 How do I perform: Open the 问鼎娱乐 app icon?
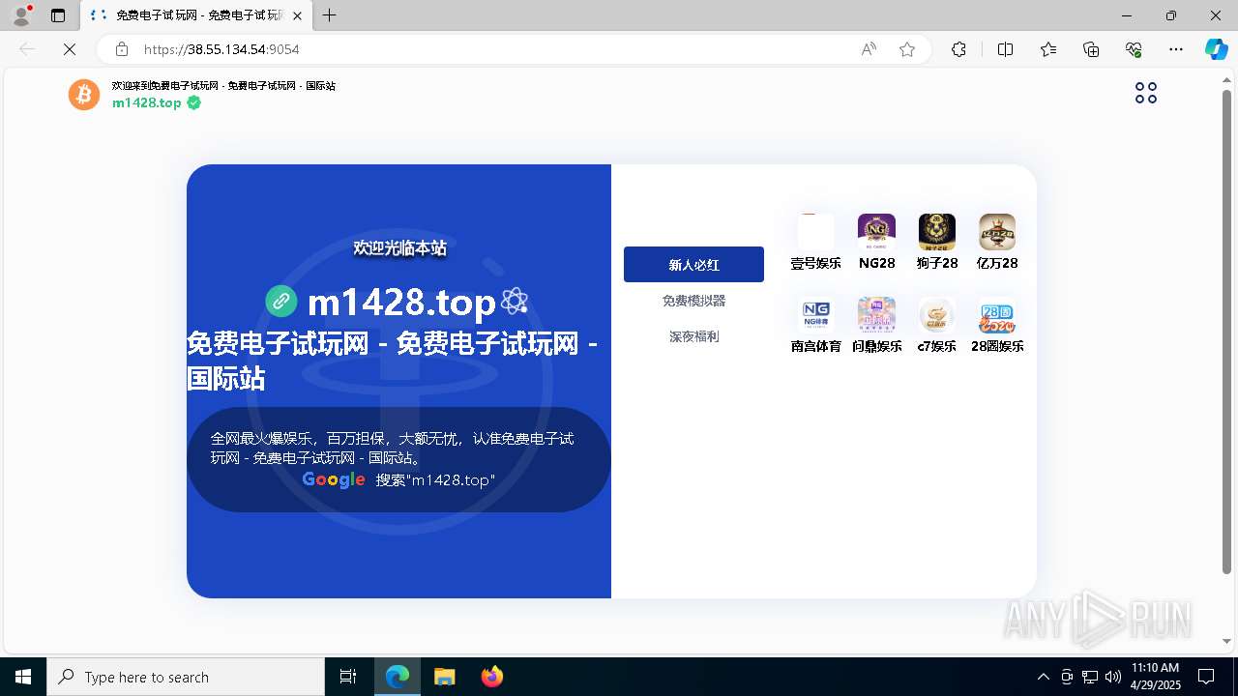click(876, 315)
